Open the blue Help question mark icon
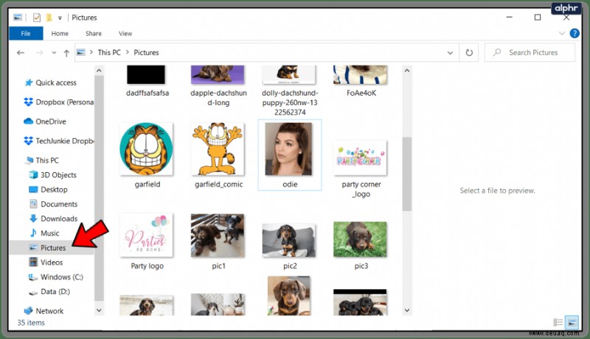The image size is (590, 339). point(575,33)
